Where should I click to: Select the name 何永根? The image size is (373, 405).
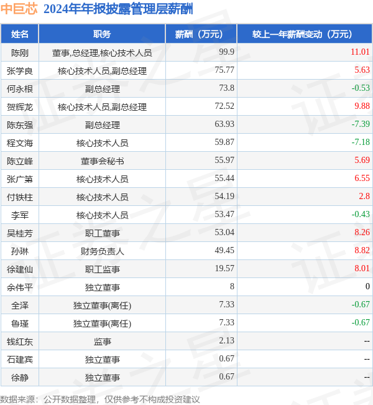(20, 89)
